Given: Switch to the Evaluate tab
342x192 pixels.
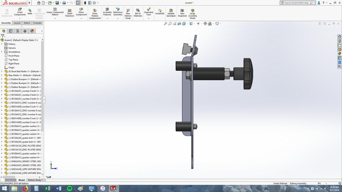Looking at the screenshot, I should tap(37, 23).
